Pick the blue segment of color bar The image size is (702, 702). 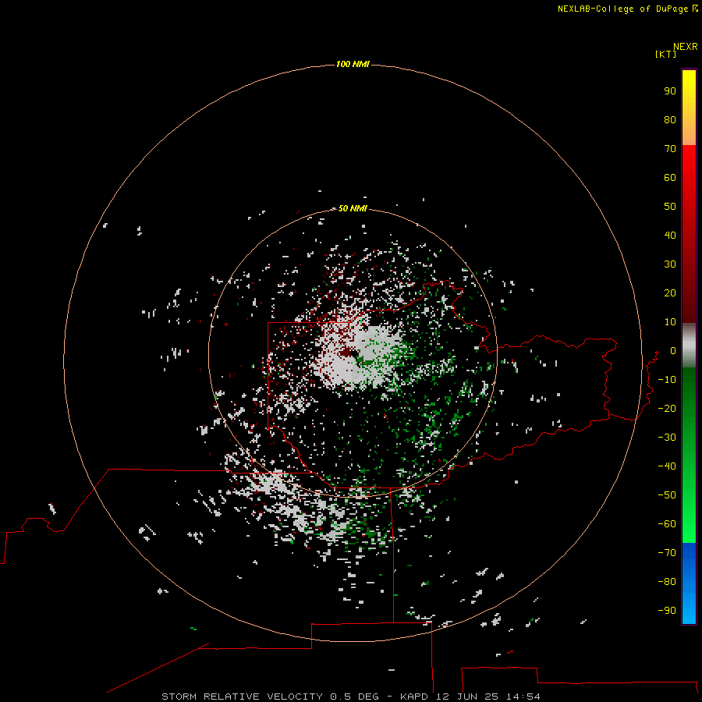tap(689, 583)
